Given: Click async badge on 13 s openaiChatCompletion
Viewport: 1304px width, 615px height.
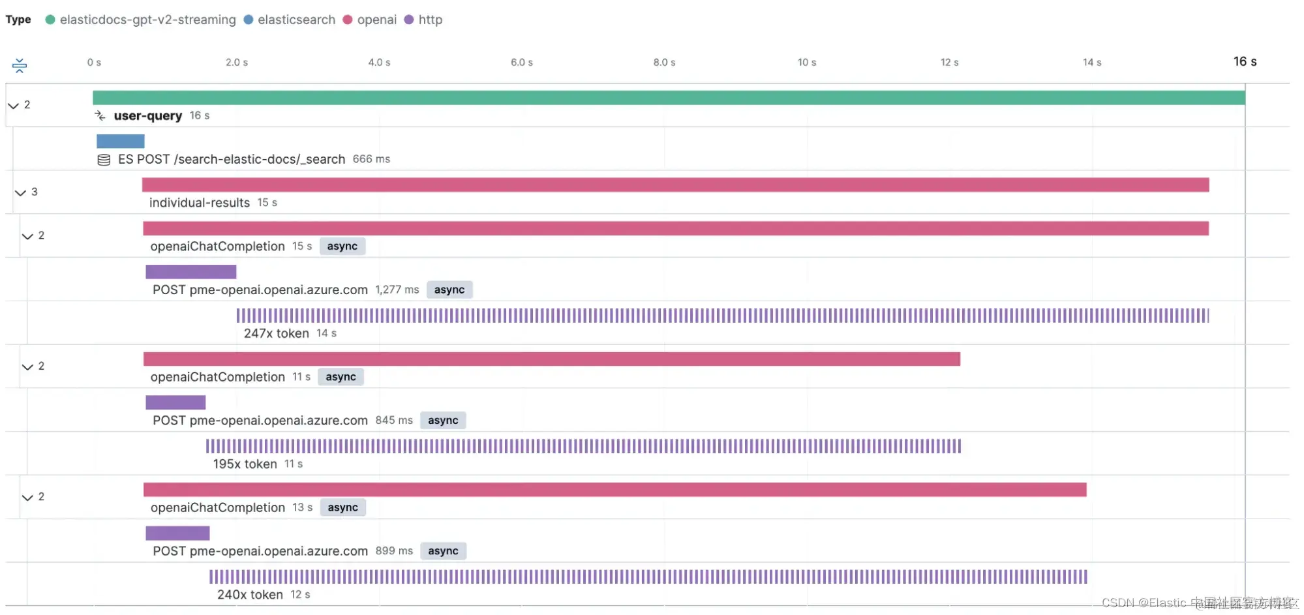Looking at the screenshot, I should pos(343,507).
